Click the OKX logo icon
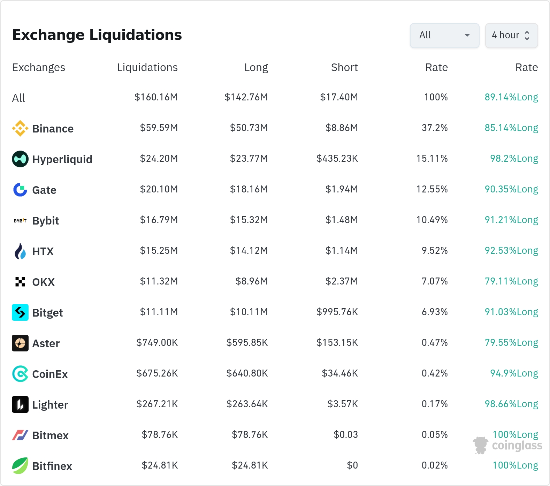This screenshot has width=550, height=486. pos(20,282)
